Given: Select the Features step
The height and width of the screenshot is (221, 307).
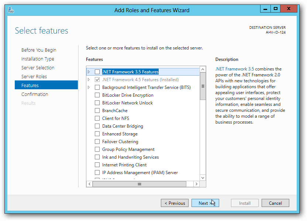Looking at the screenshot, I should coord(46,85).
